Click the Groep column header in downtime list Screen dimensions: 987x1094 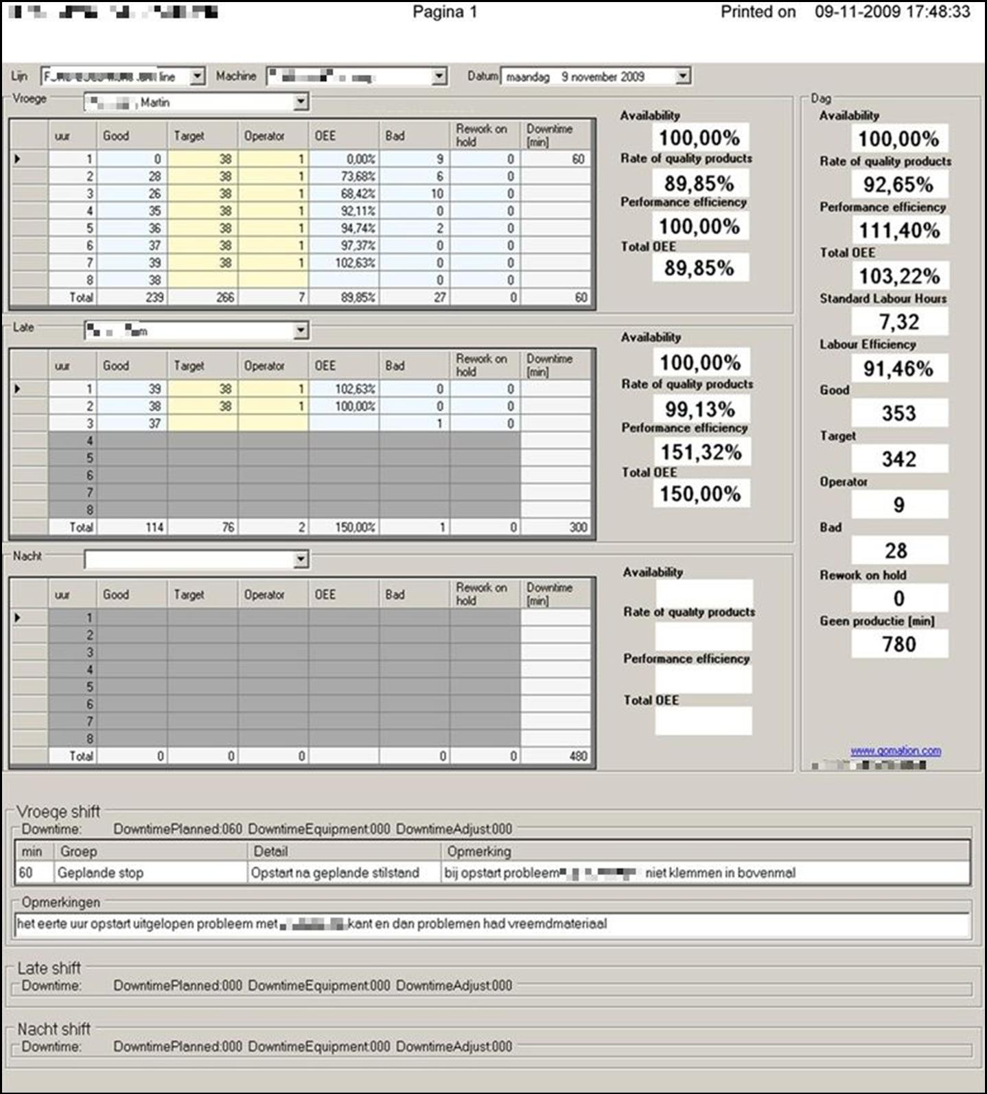point(150,852)
